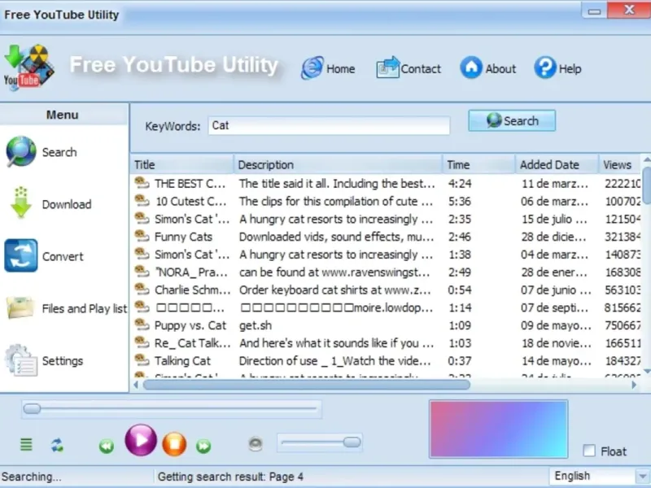The height and width of the screenshot is (488, 651).
Task: Click the '0:54' time cell
Action: (x=460, y=290)
